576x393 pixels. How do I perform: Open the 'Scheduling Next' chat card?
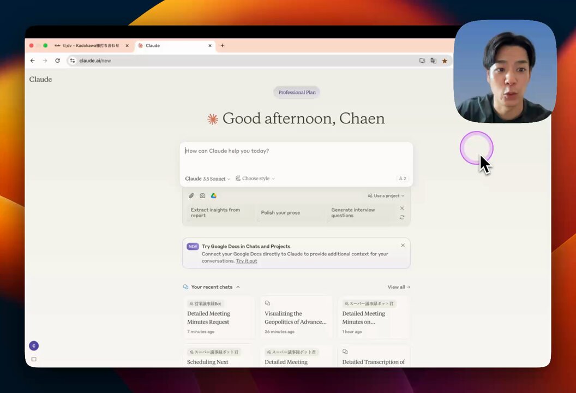219,356
